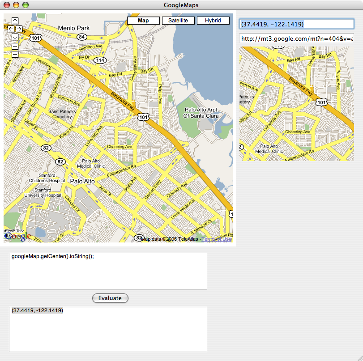Pan the map down with the arrow control
Image resolution: width=363 pixels, height=361 pixels.
pos(15,37)
